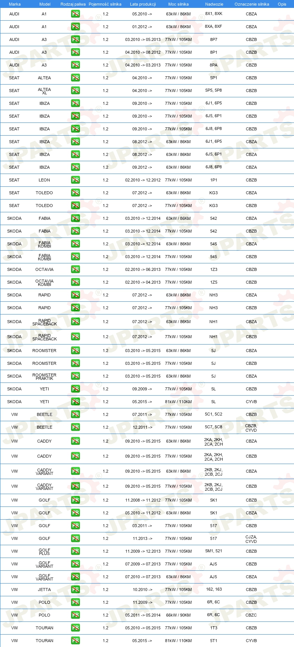The image size is (294, 647).
Task: Click the Lata produkcji column header
Action: [143, 4]
